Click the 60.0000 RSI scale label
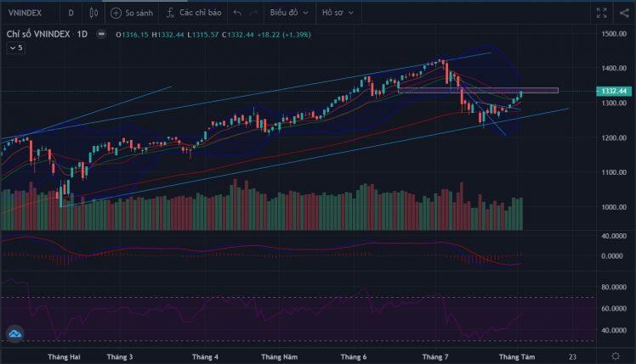The width and height of the screenshot is (636, 364). point(614,309)
